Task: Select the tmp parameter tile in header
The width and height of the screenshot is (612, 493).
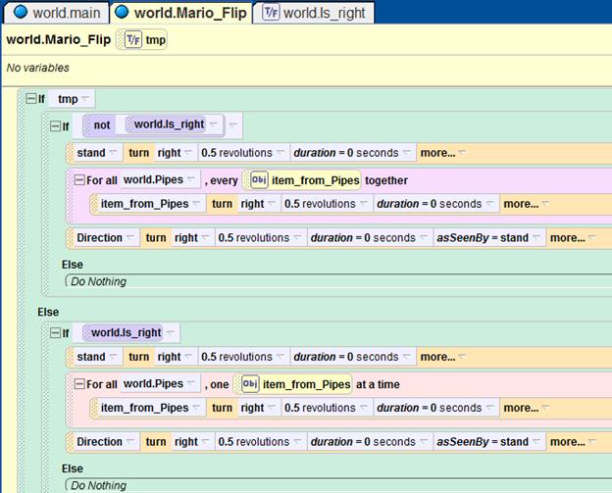Action: point(141,40)
